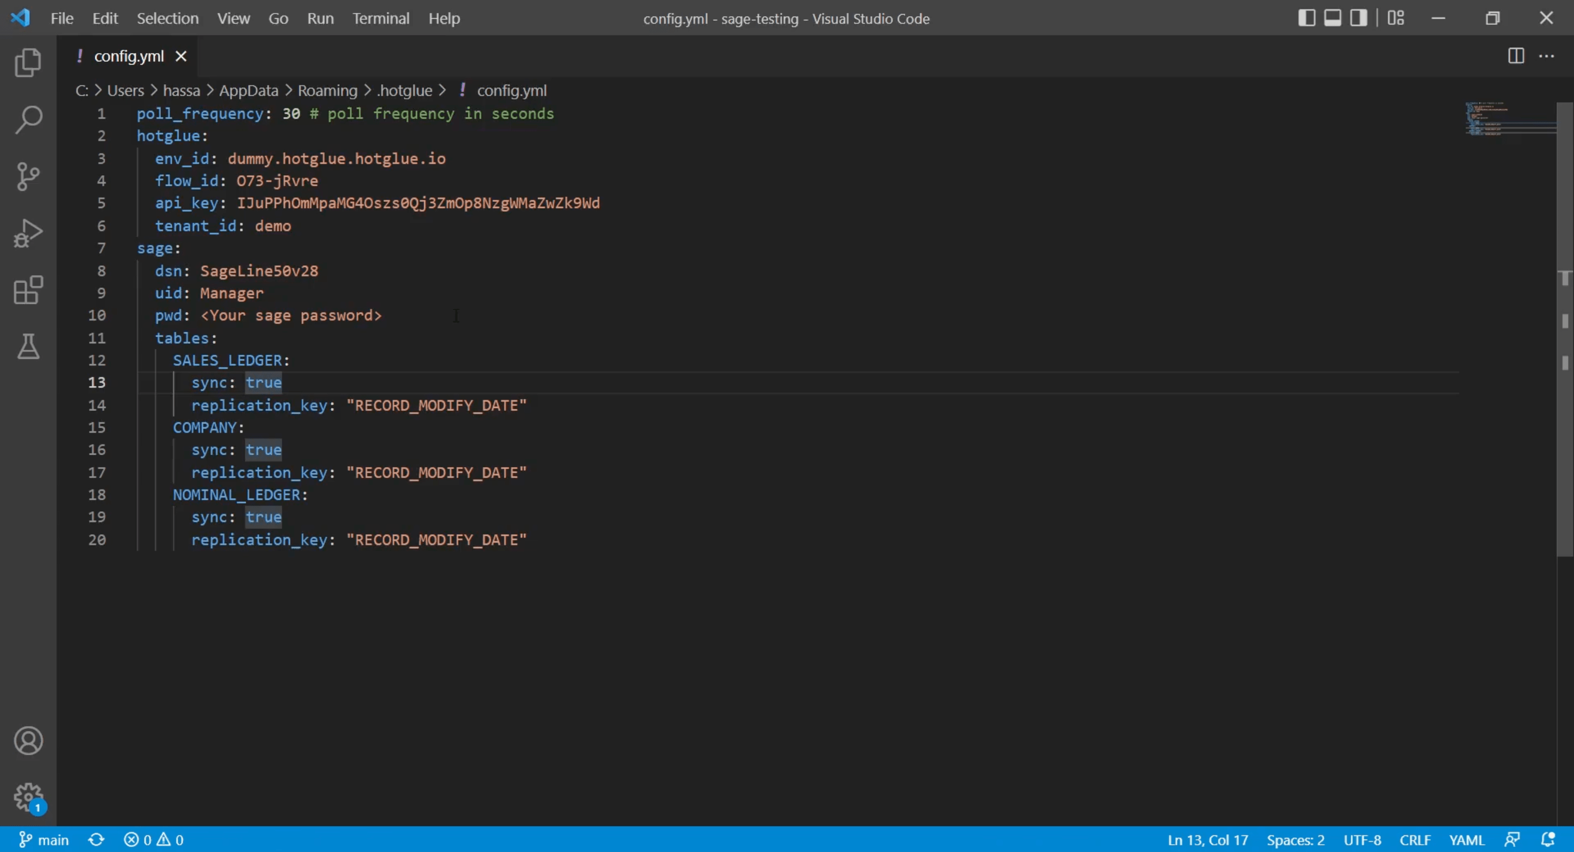Open the Edit menu
The image size is (1574, 852).
(x=105, y=18)
